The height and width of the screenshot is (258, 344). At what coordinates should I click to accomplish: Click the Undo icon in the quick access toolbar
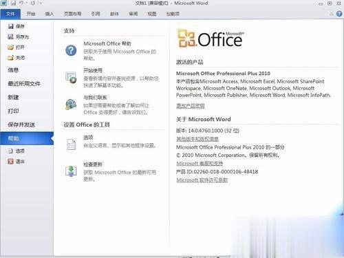pos(21,3)
